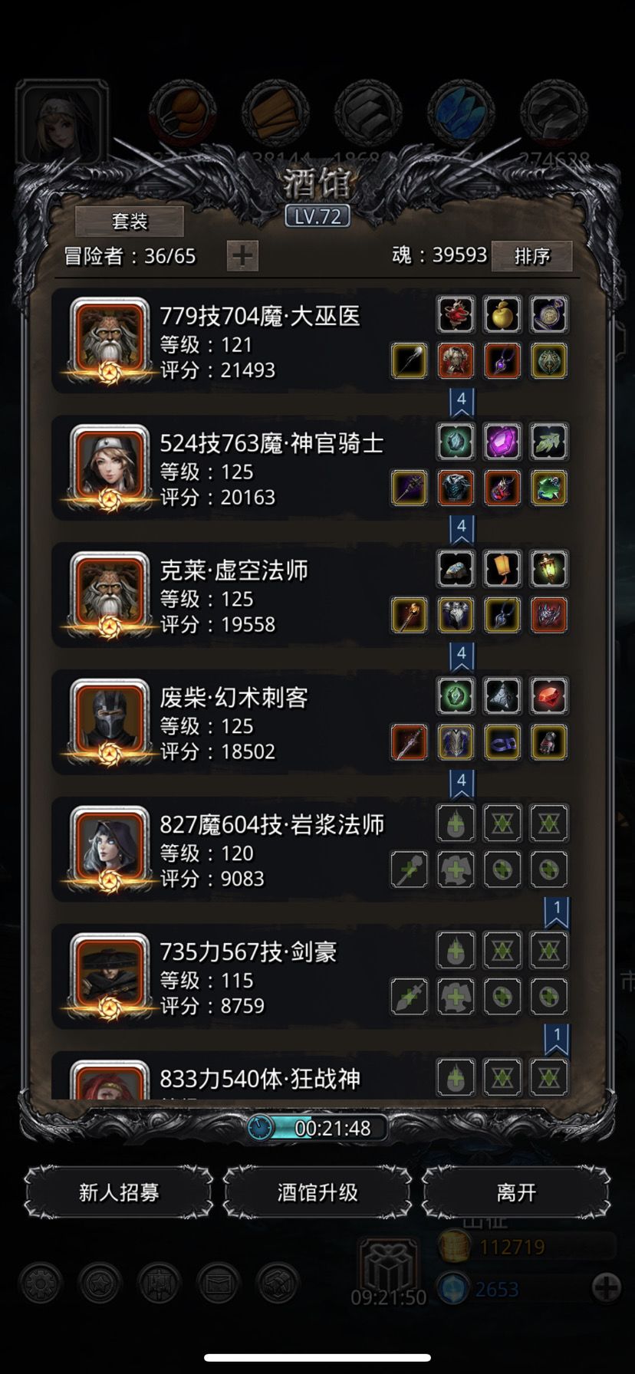Select the purple gem equipment icon

pyautogui.click(x=502, y=442)
